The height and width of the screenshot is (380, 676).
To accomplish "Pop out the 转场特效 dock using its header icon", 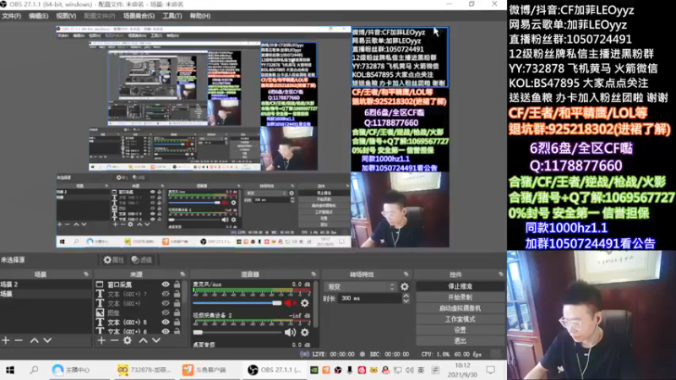I will (406, 274).
